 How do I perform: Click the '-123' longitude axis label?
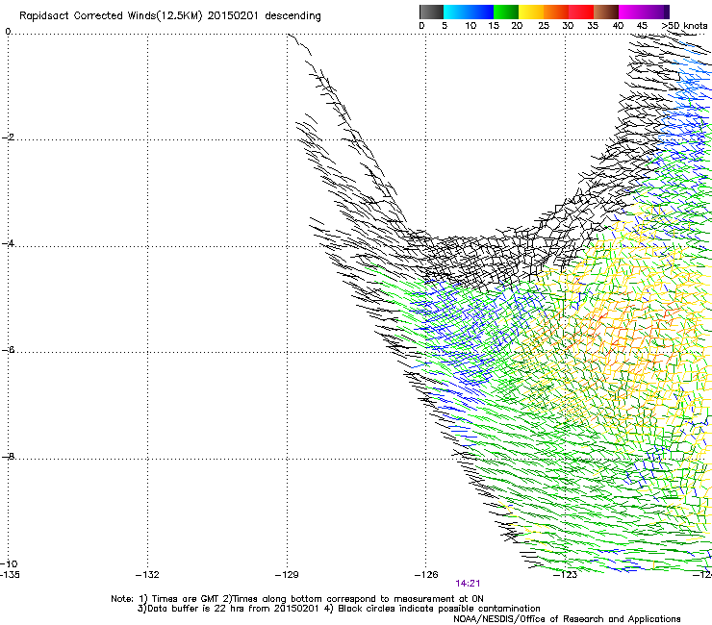(566, 575)
